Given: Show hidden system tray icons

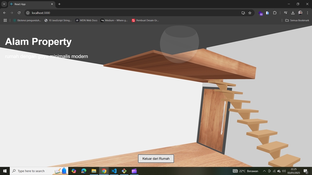Looking at the screenshot, I should 264,171.
